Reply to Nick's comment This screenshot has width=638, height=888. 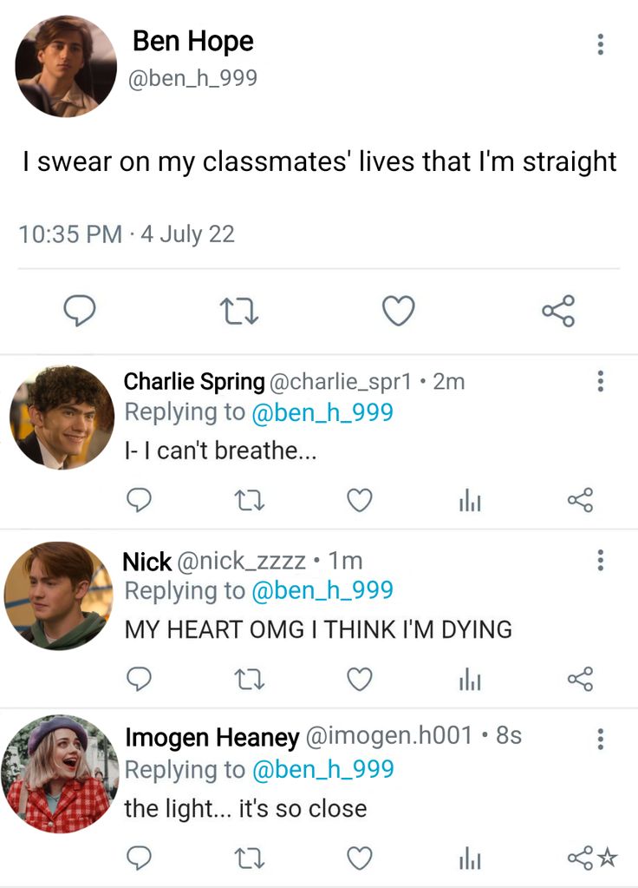point(139,679)
